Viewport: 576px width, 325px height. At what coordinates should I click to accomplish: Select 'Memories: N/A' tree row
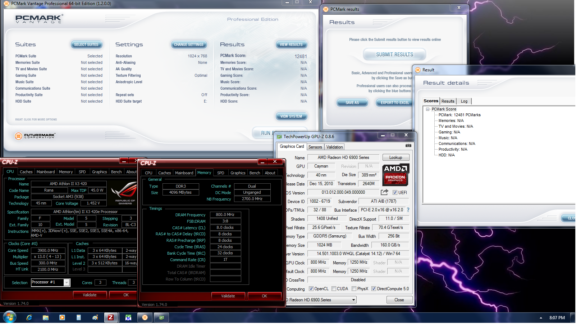coord(451,121)
